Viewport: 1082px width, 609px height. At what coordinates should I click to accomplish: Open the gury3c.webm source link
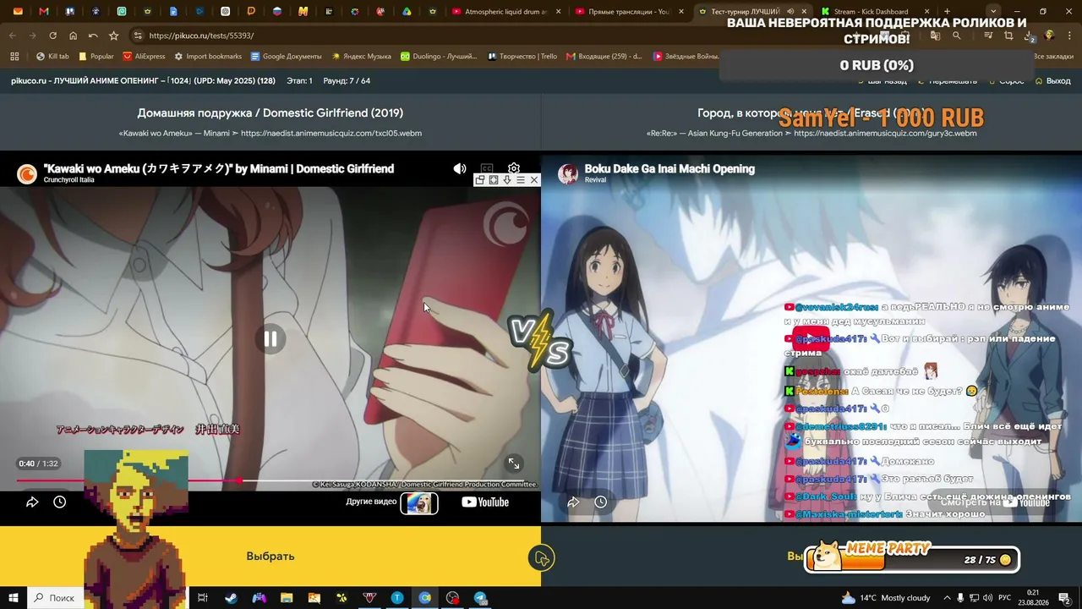click(x=885, y=134)
